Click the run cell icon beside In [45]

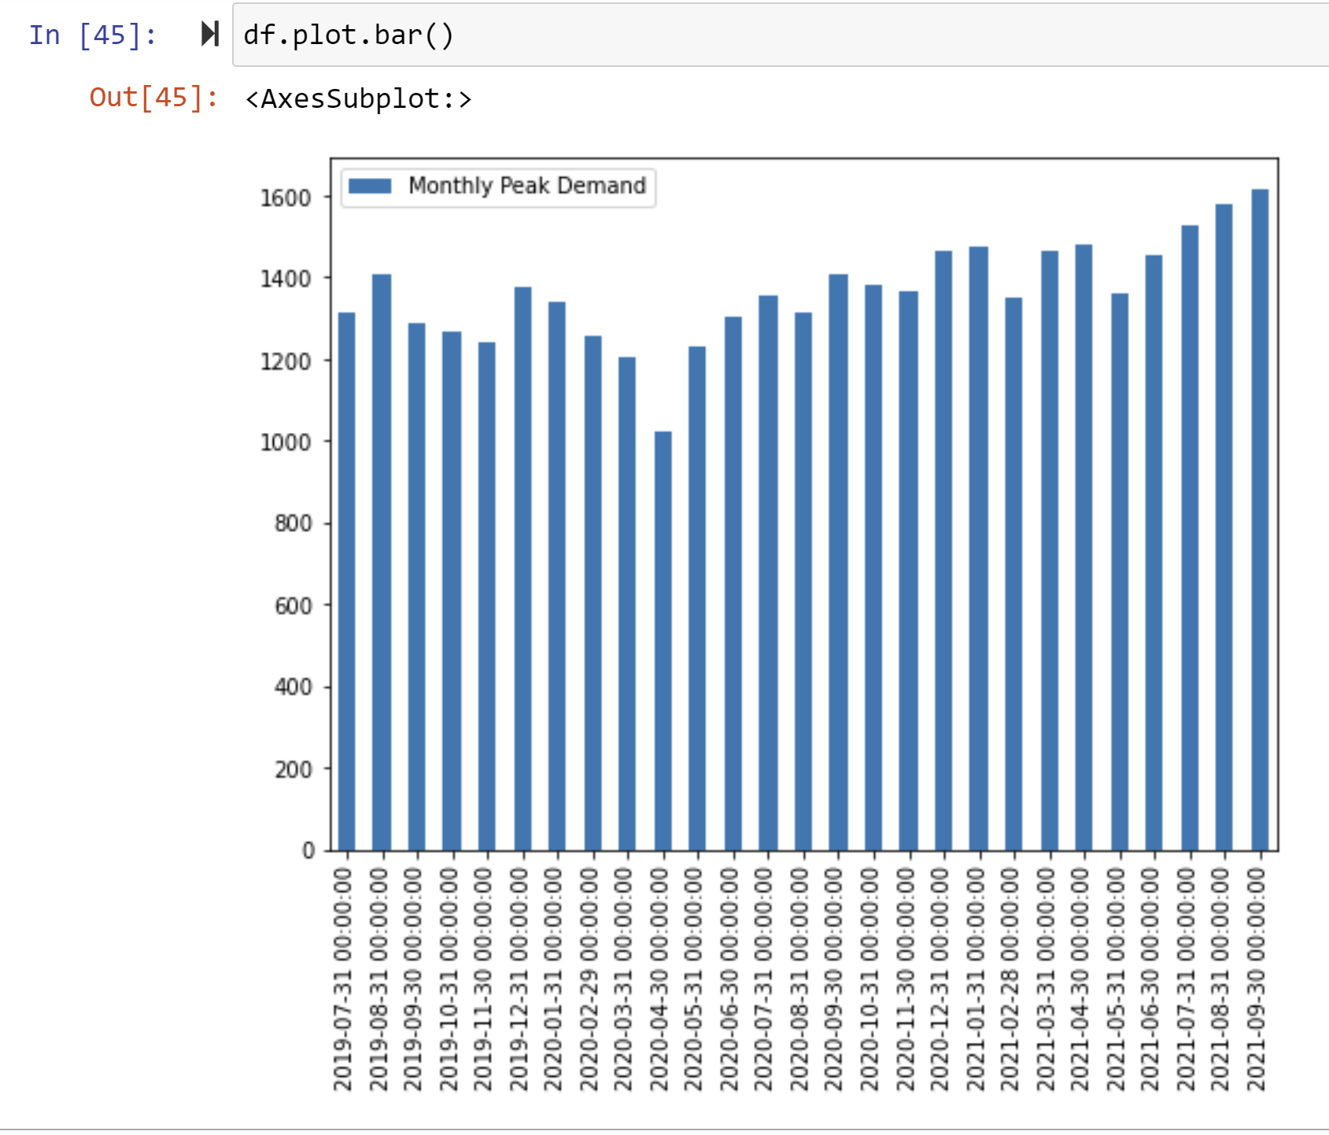click(x=210, y=34)
